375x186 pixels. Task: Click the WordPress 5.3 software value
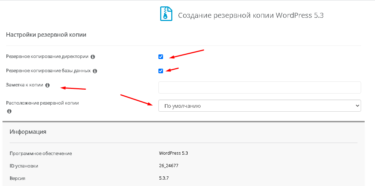pyautogui.click(x=173, y=153)
